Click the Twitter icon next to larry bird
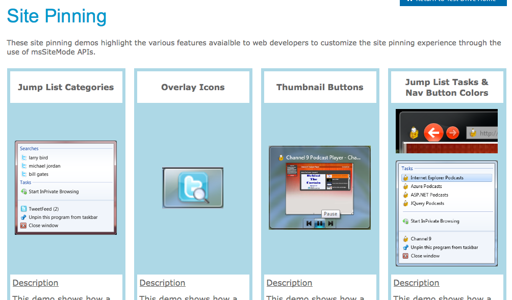Image resolution: width=512 pixels, height=300 pixels. pyautogui.click(x=24, y=157)
